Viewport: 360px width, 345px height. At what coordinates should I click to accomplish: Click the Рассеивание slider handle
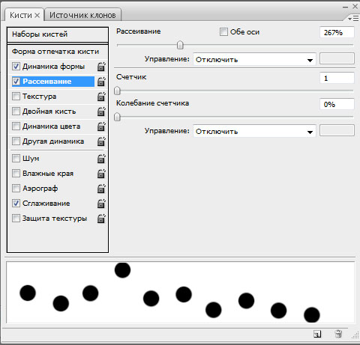180,45
